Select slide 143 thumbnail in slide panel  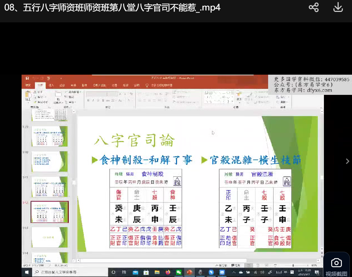click(x=49, y=237)
